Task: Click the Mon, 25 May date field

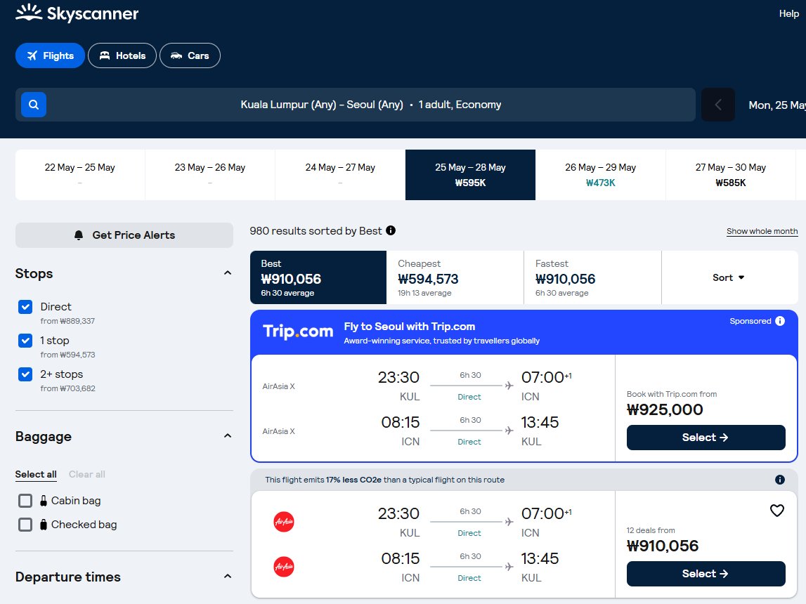Action: point(776,105)
